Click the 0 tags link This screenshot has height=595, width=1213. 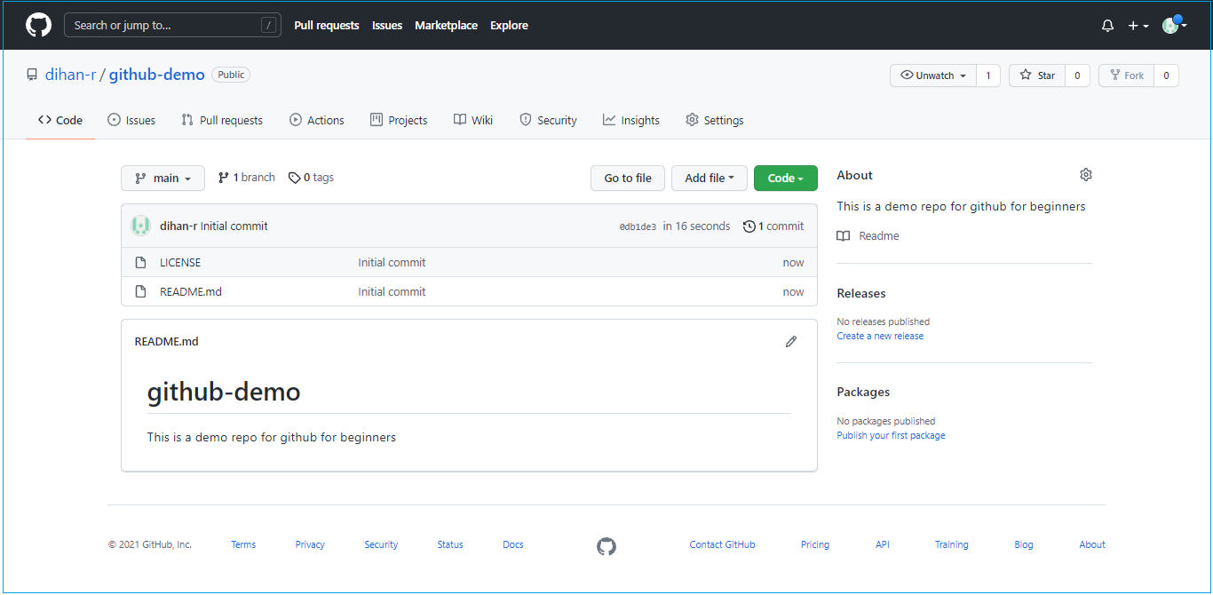[x=311, y=178]
